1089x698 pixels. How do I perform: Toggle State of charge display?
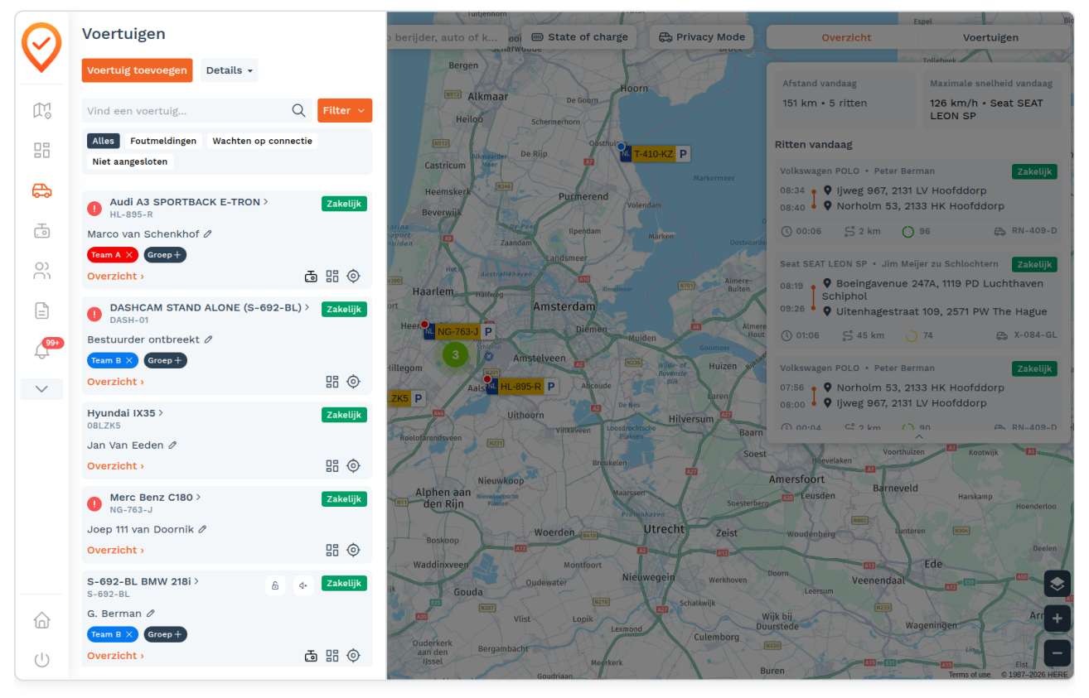579,37
